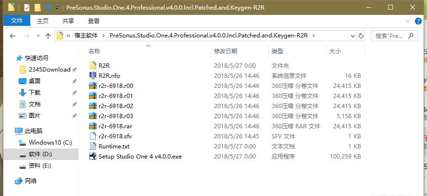The width and height of the screenshot is (427, 196).
Task: Open 图片 in quick access
Action: point(30,116)
